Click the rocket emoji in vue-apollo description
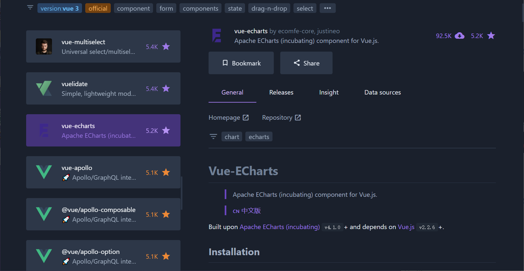 pyautogui.click(x=66, y=177)
